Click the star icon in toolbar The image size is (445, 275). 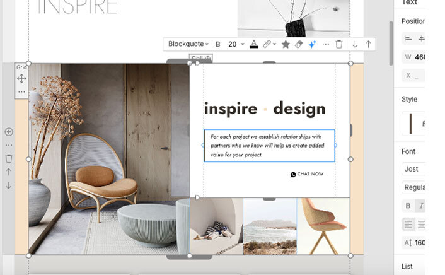pos(285,44)
